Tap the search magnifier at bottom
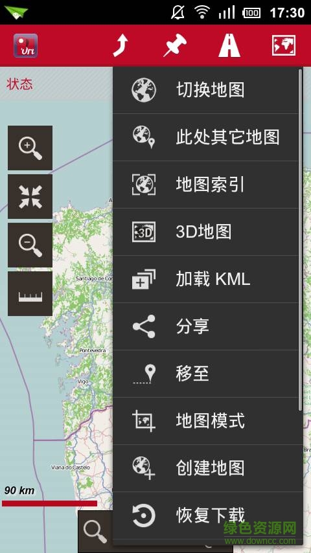Viewport: 311px width, 553px height. (x=95, y=532)
